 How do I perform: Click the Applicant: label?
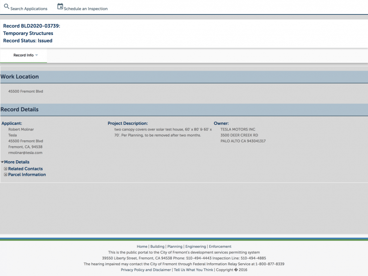[x=12, y=123]
